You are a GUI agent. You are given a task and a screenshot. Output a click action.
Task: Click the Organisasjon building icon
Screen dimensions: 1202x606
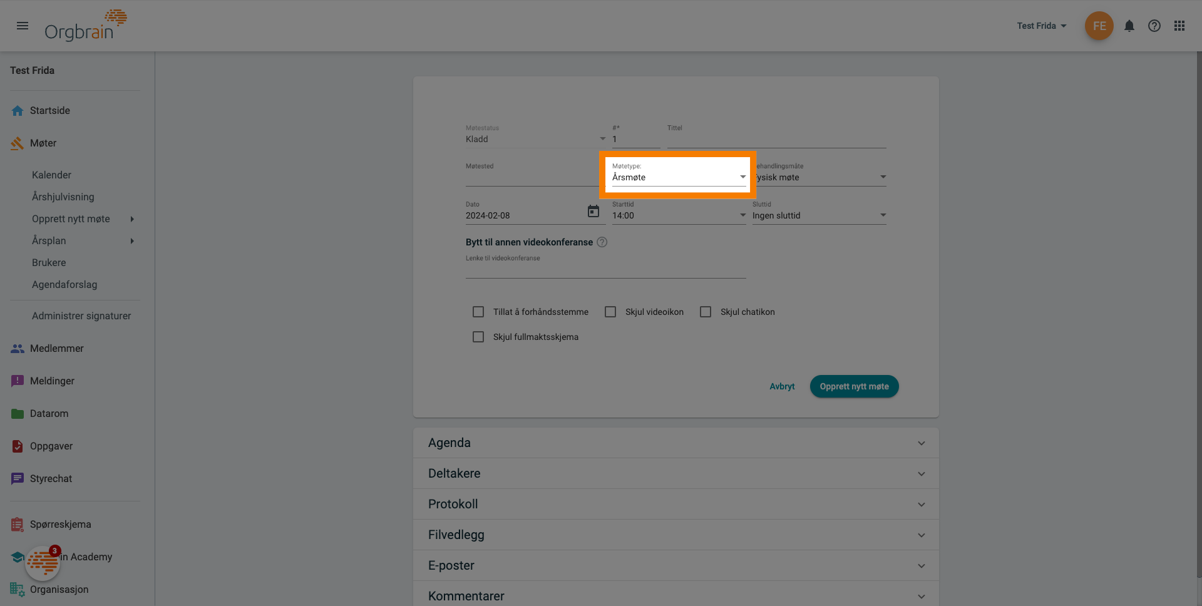pyautogui.click(x=18, y=590)
